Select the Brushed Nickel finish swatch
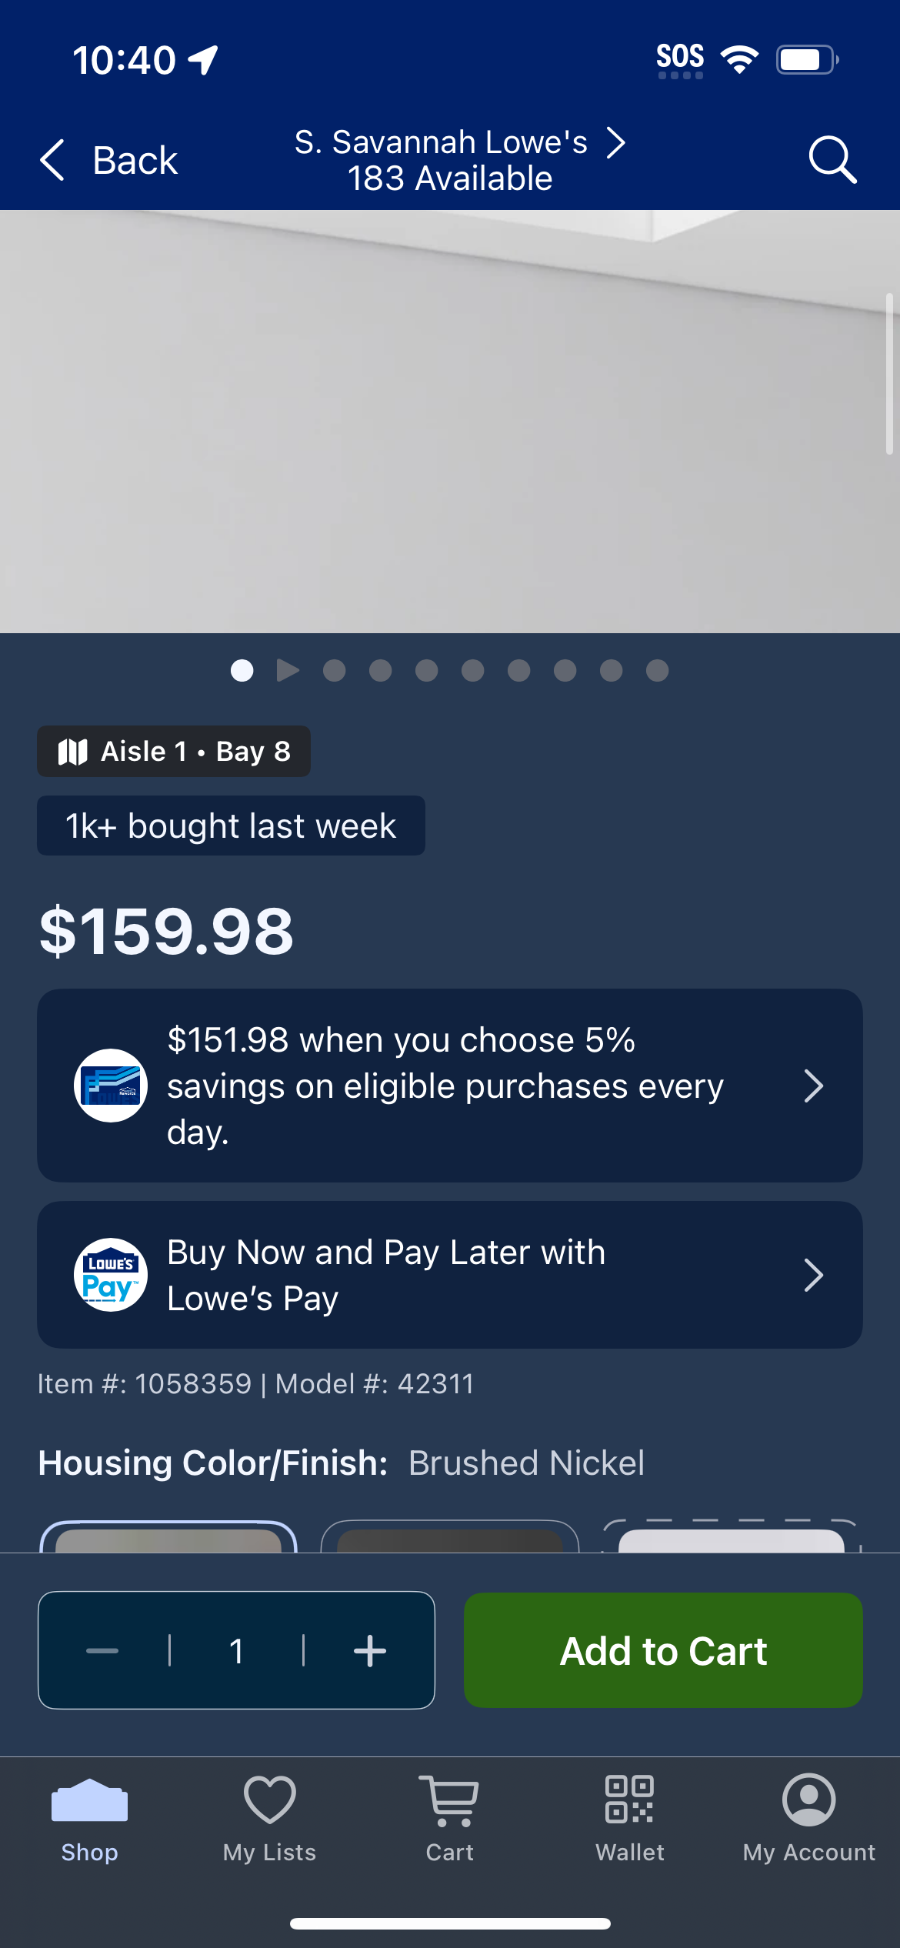 (x=168, y=1537)
